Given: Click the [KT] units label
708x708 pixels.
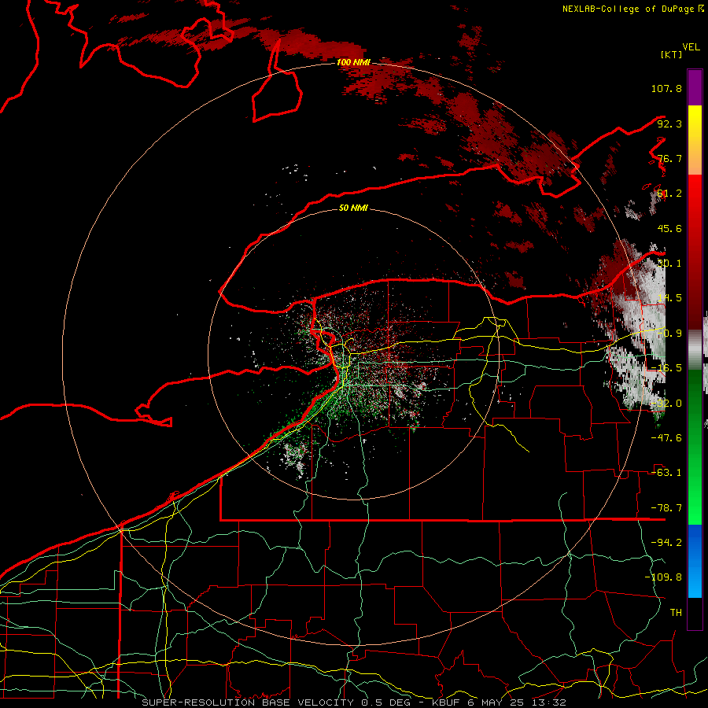Looking at the screenshot, I should [x=671, y=54].
